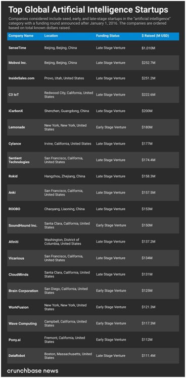Click the Funding Status column header
This screenshot has height=378, width=186.
click(x=108, y=36)
